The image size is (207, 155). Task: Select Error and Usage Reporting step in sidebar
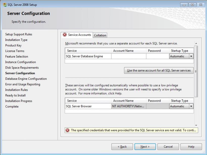click(x=23, y=84)
